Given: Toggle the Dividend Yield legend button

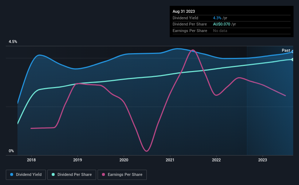Looking at the screenshot, I should [x=26, y=175].
